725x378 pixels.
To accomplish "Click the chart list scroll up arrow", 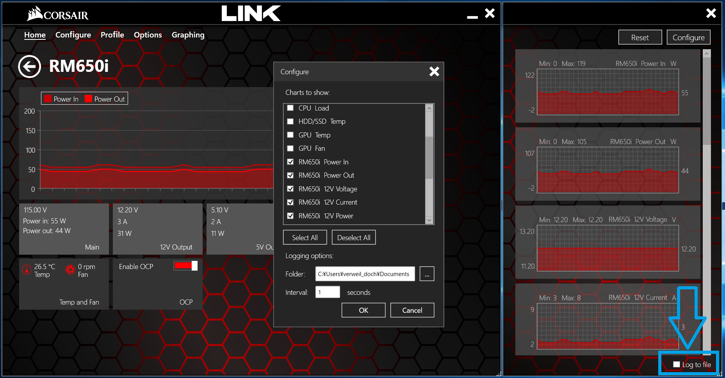I will pyautogui.click(x=429, y=108).
